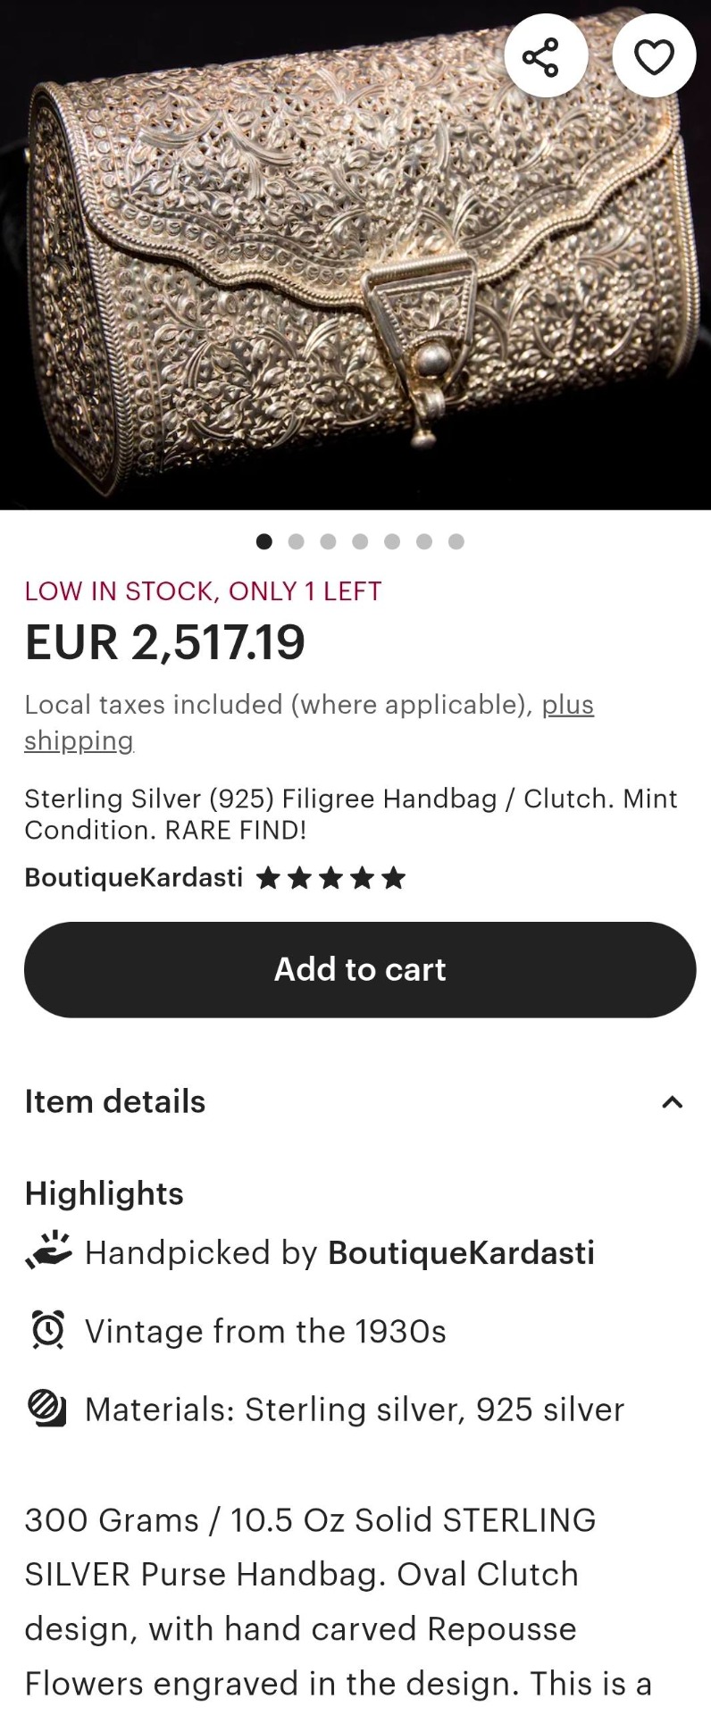This screenshot has height=1715, width=711.
Task: Toggle the Item details section heading
Action: click(x=115, y=1102)
